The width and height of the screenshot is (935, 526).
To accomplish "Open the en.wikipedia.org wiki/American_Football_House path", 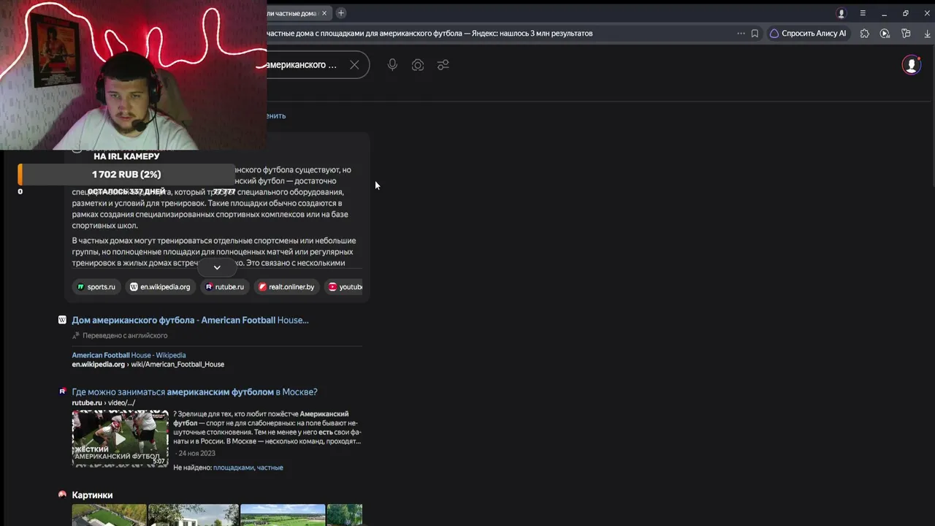I will [x=148, y=365].
